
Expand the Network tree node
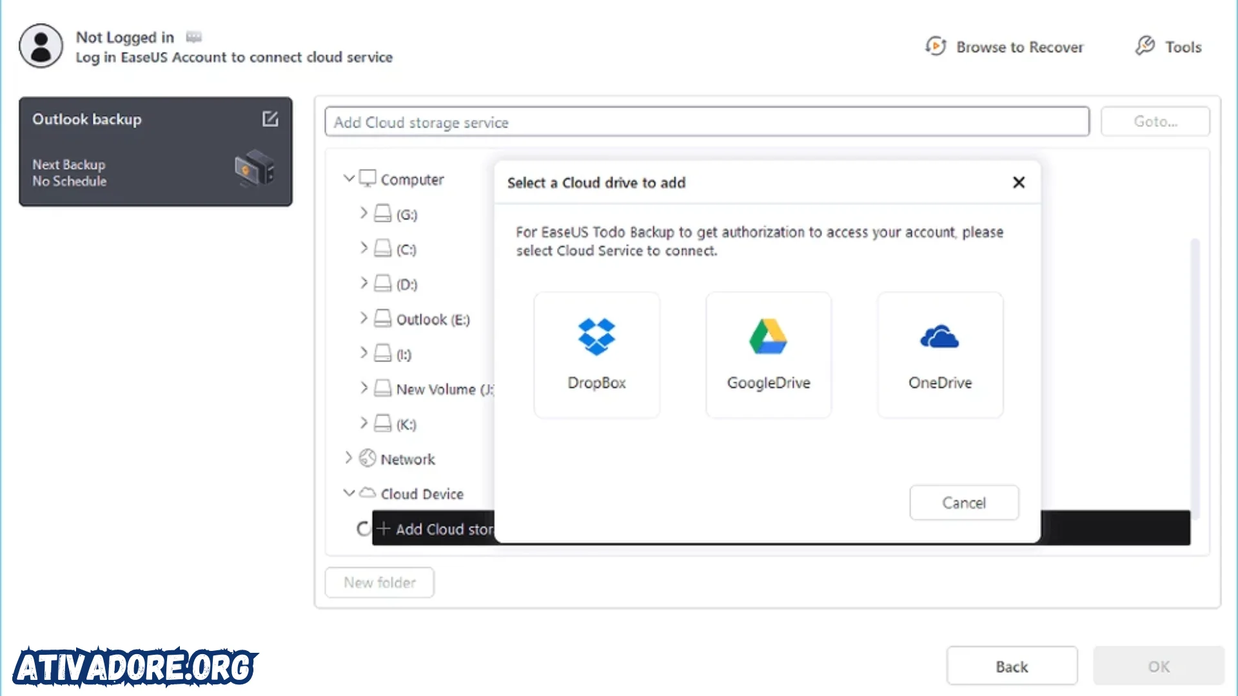tap(348, 458)
